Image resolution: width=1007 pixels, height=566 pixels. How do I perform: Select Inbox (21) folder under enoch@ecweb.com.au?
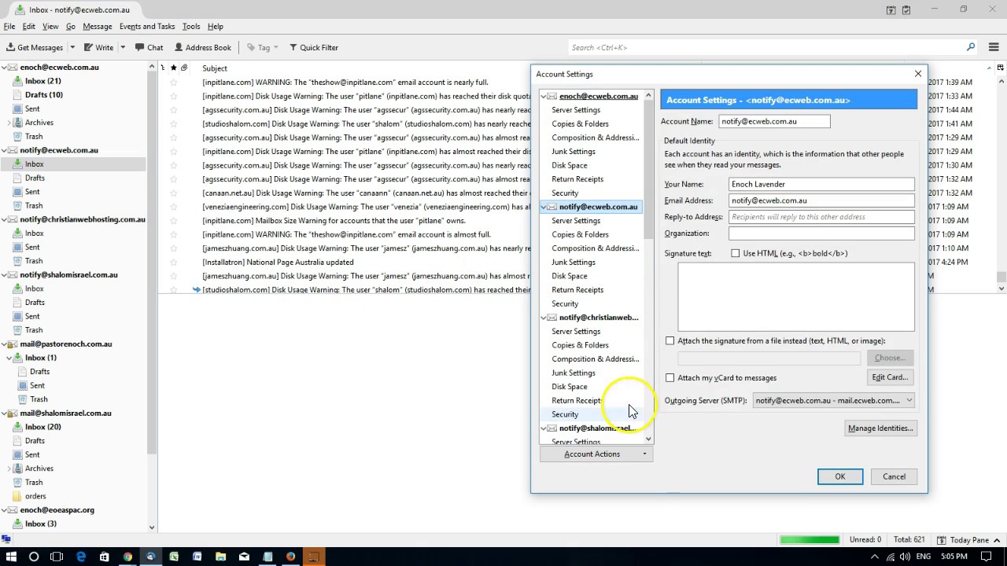pyautogui.click(x=42, y=81)
